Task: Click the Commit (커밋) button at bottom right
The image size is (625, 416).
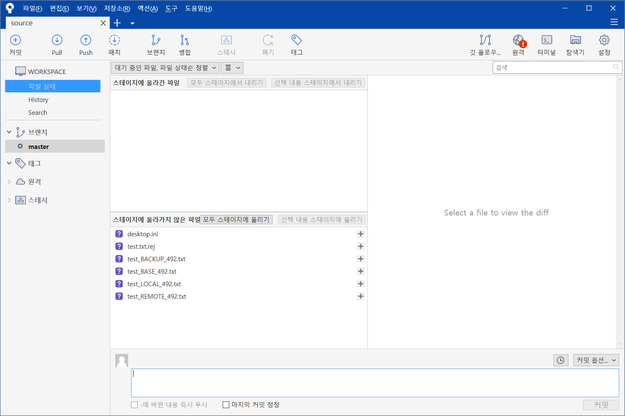Action: (x=601, y=405)
